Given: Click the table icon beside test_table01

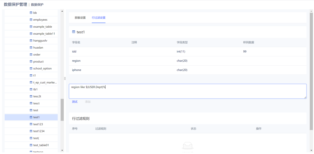Looking at the screenshot, I should tap(31, 145).
